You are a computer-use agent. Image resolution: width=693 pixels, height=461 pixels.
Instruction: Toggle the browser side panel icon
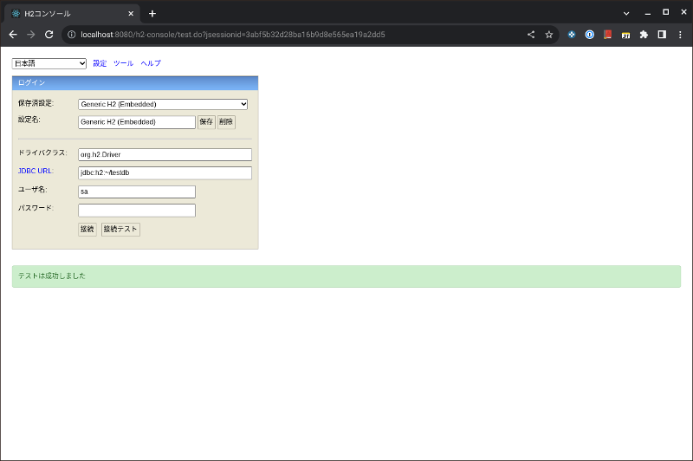point(662,35)
